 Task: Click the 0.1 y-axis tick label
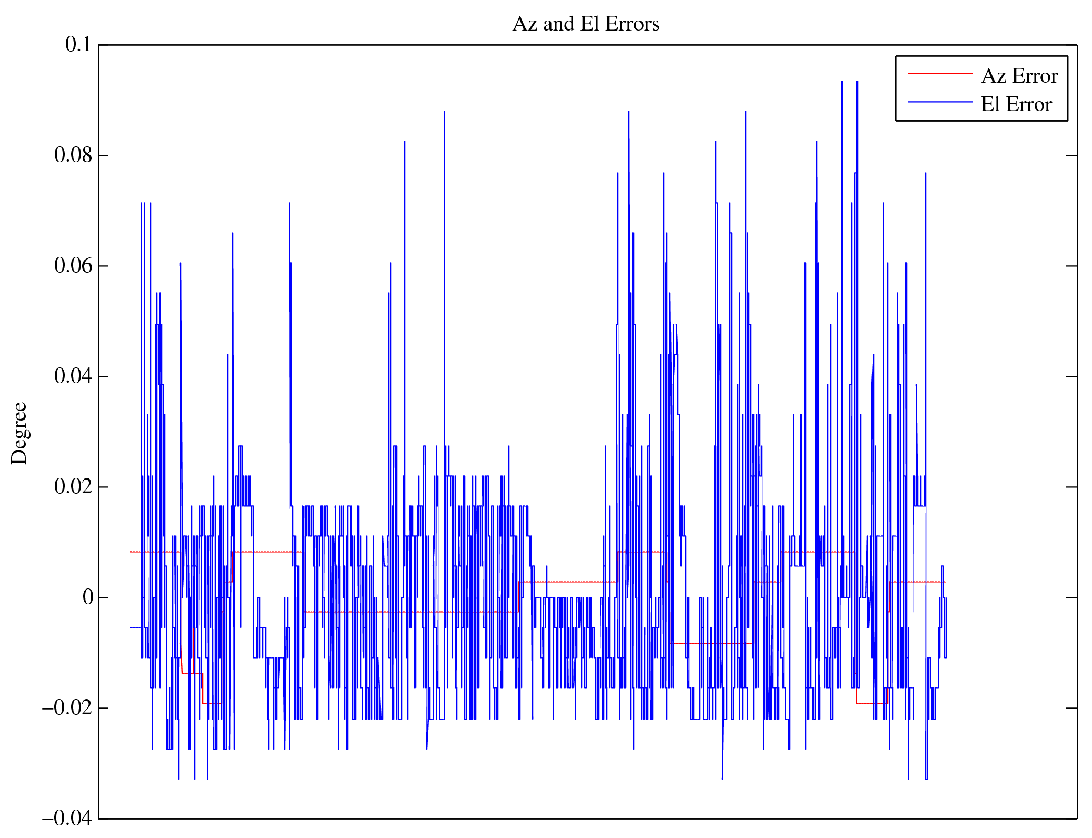tap(78, 45)
